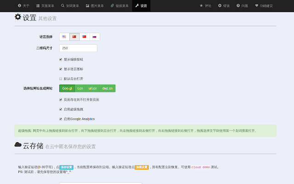Choose the US flag language
Viewport: 294px width, 184px height.
click(x=64, y=37)
